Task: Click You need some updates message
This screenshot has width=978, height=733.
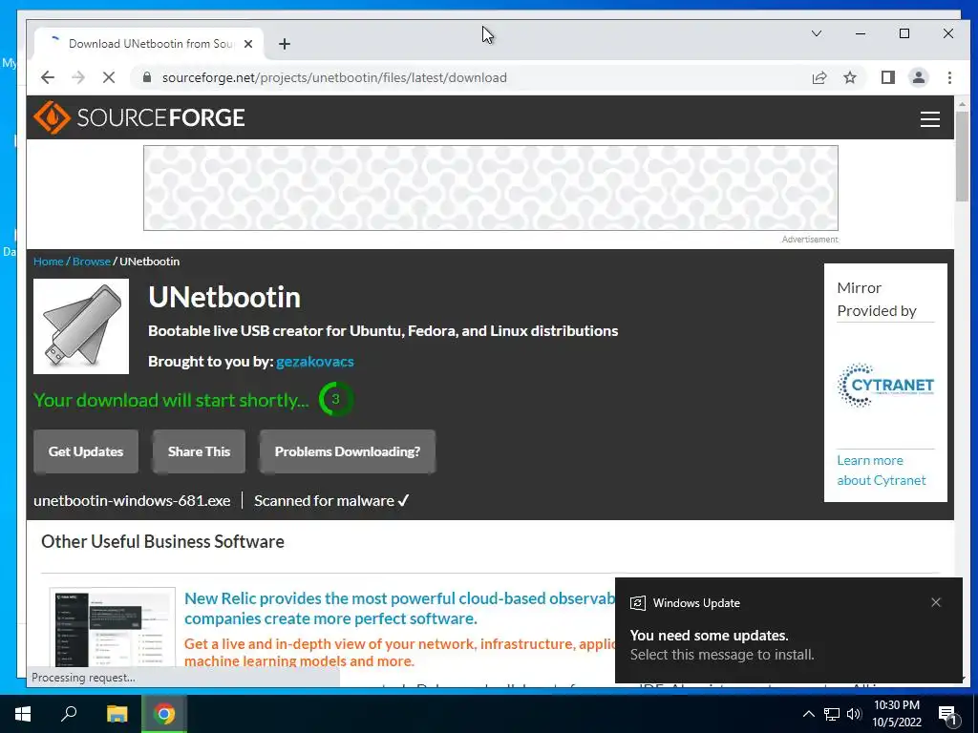Action: click(x=710, y=636)
